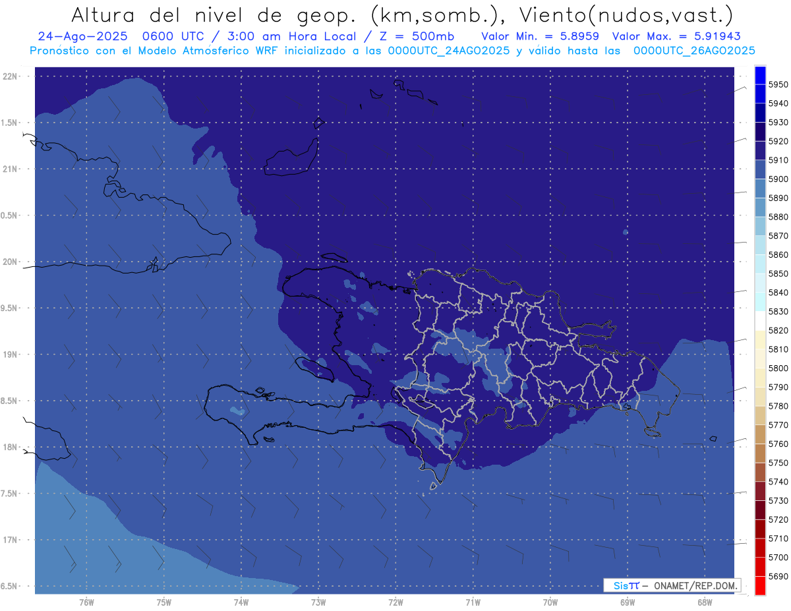This screenshot has height=611, width=791.
Task: Click the colorbar value '5900'
Action: [778, 179]
